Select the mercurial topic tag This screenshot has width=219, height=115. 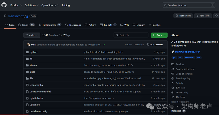coord(189,58)
